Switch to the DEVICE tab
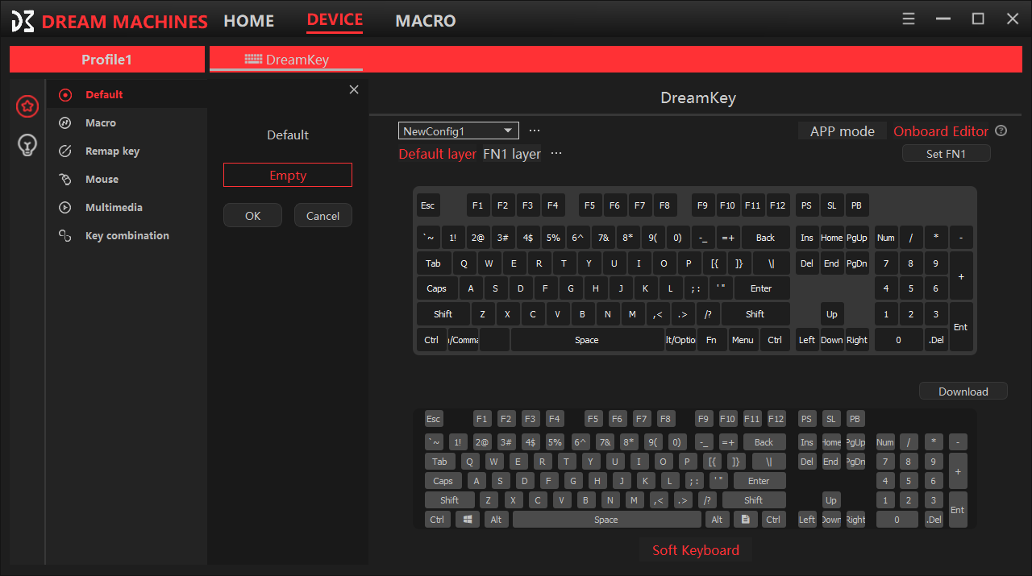The image size is (1032, 576). pyautogui.click(x=335, y=20)
